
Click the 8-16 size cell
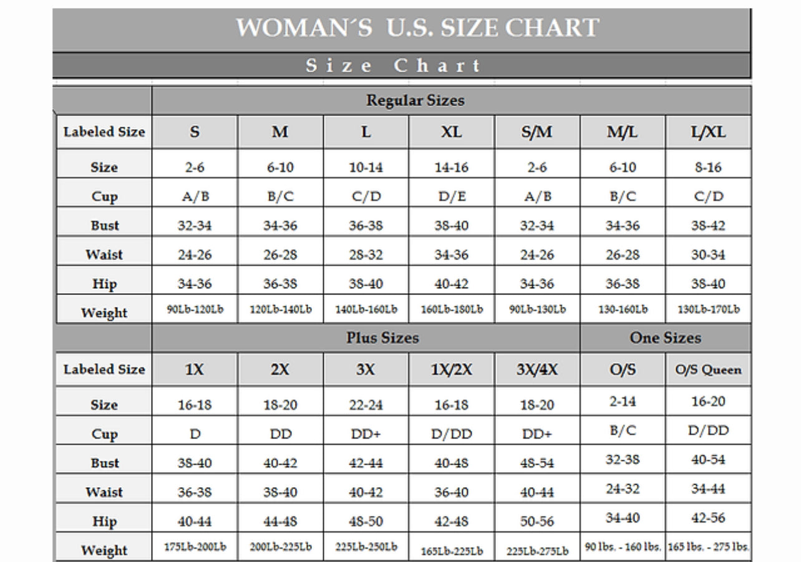click(708, 167)
